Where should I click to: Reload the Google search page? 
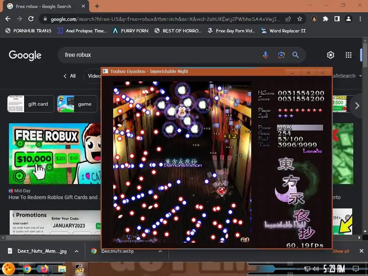point(31,19)
